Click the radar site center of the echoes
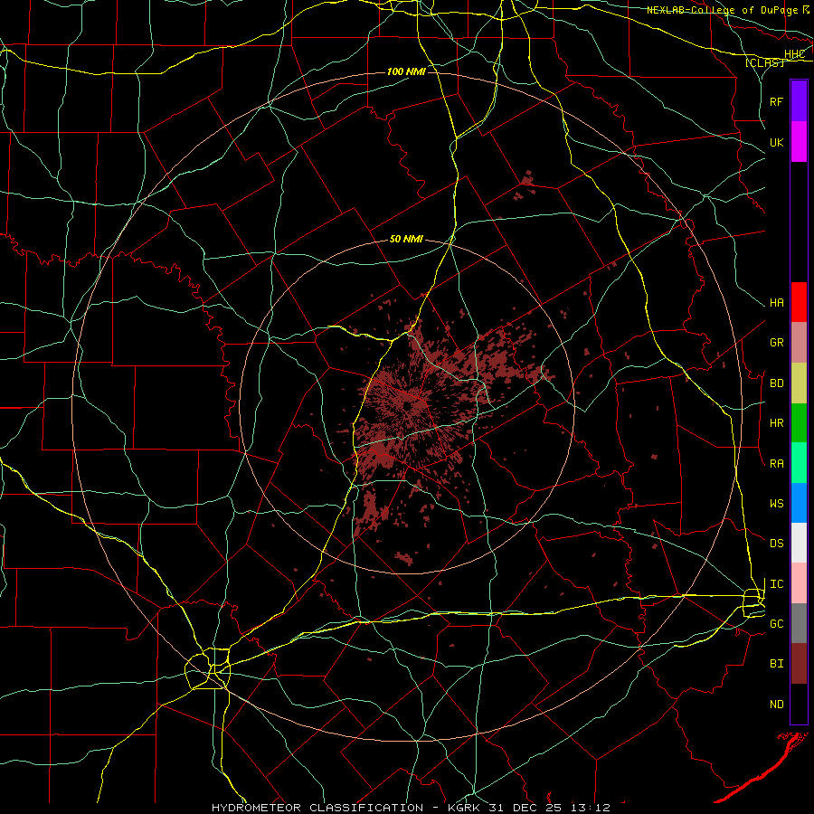Viewport: 814px width, 814px height. [408, 406]
